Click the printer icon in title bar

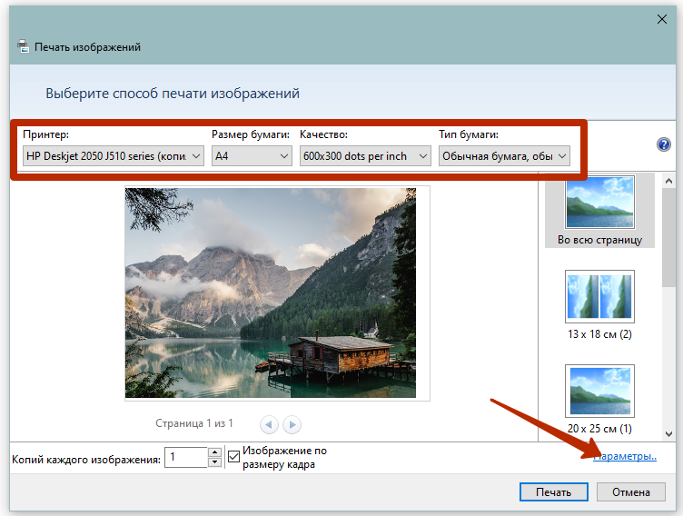[24, 46]
